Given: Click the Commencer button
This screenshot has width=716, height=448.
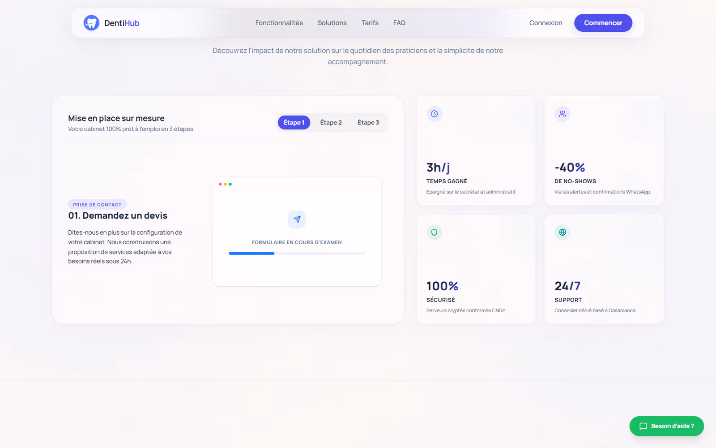Looking at the screenshot, I should point(603,23).
